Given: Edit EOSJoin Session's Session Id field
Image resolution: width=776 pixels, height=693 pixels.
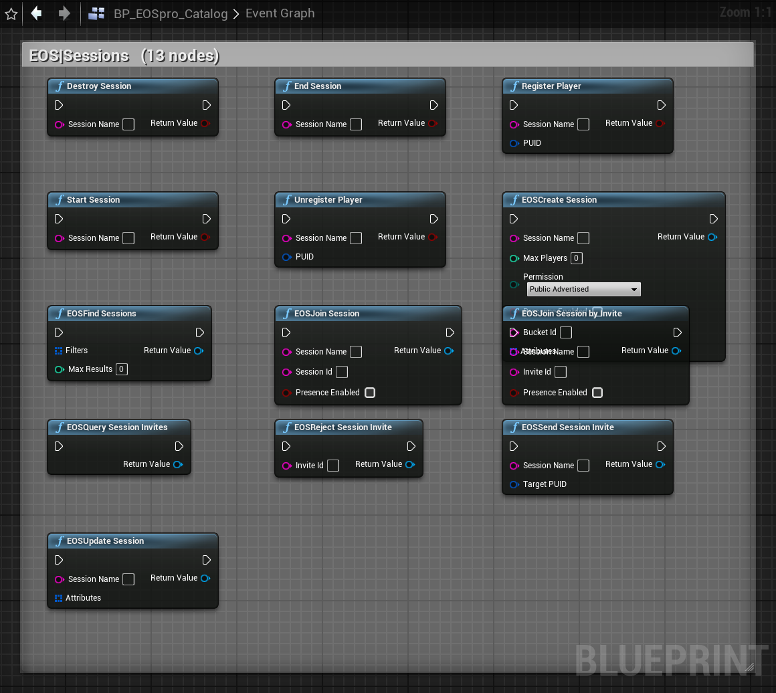Looking at the screenshot, I should point(342,372).
